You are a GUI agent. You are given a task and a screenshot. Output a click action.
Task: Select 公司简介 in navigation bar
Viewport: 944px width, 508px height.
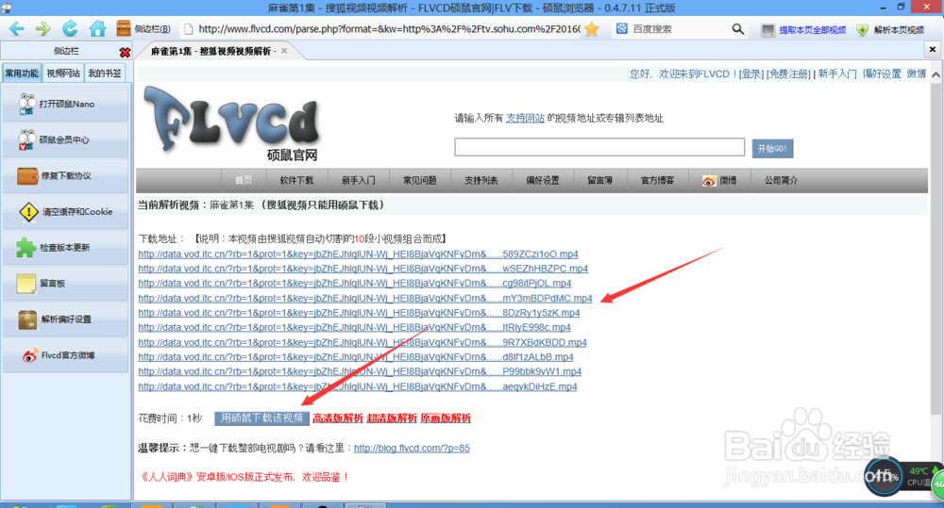781,180
